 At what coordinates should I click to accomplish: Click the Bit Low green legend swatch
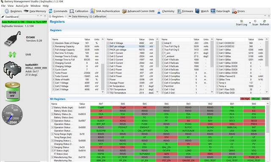click(256, 99)
